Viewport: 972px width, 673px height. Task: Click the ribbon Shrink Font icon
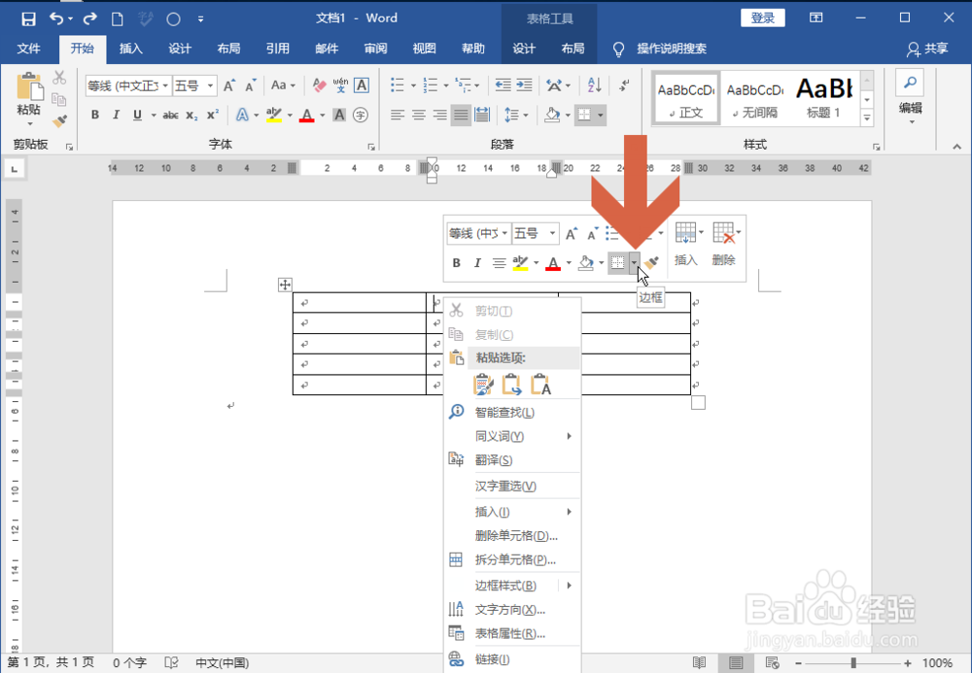coord(251,85)
